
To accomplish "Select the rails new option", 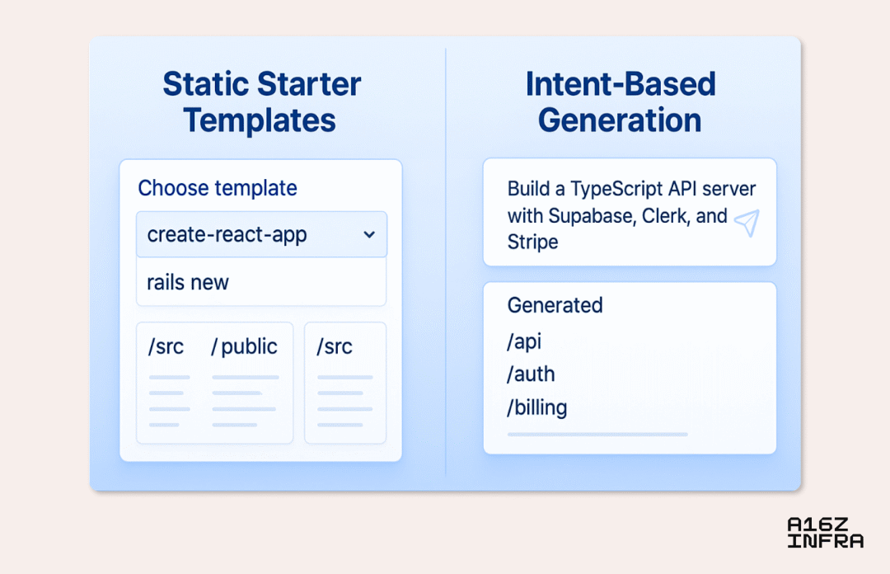I will [x=261, y=282].
